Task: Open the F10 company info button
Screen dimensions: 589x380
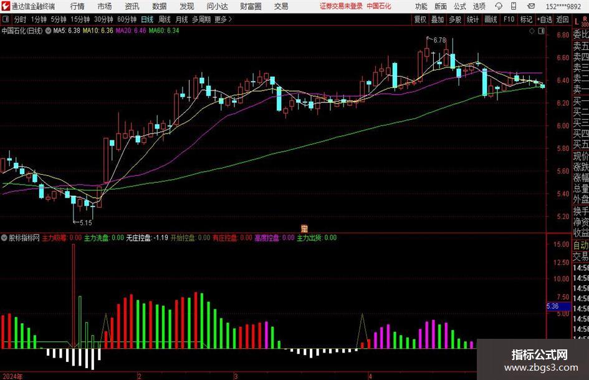Action: [509, 19]
